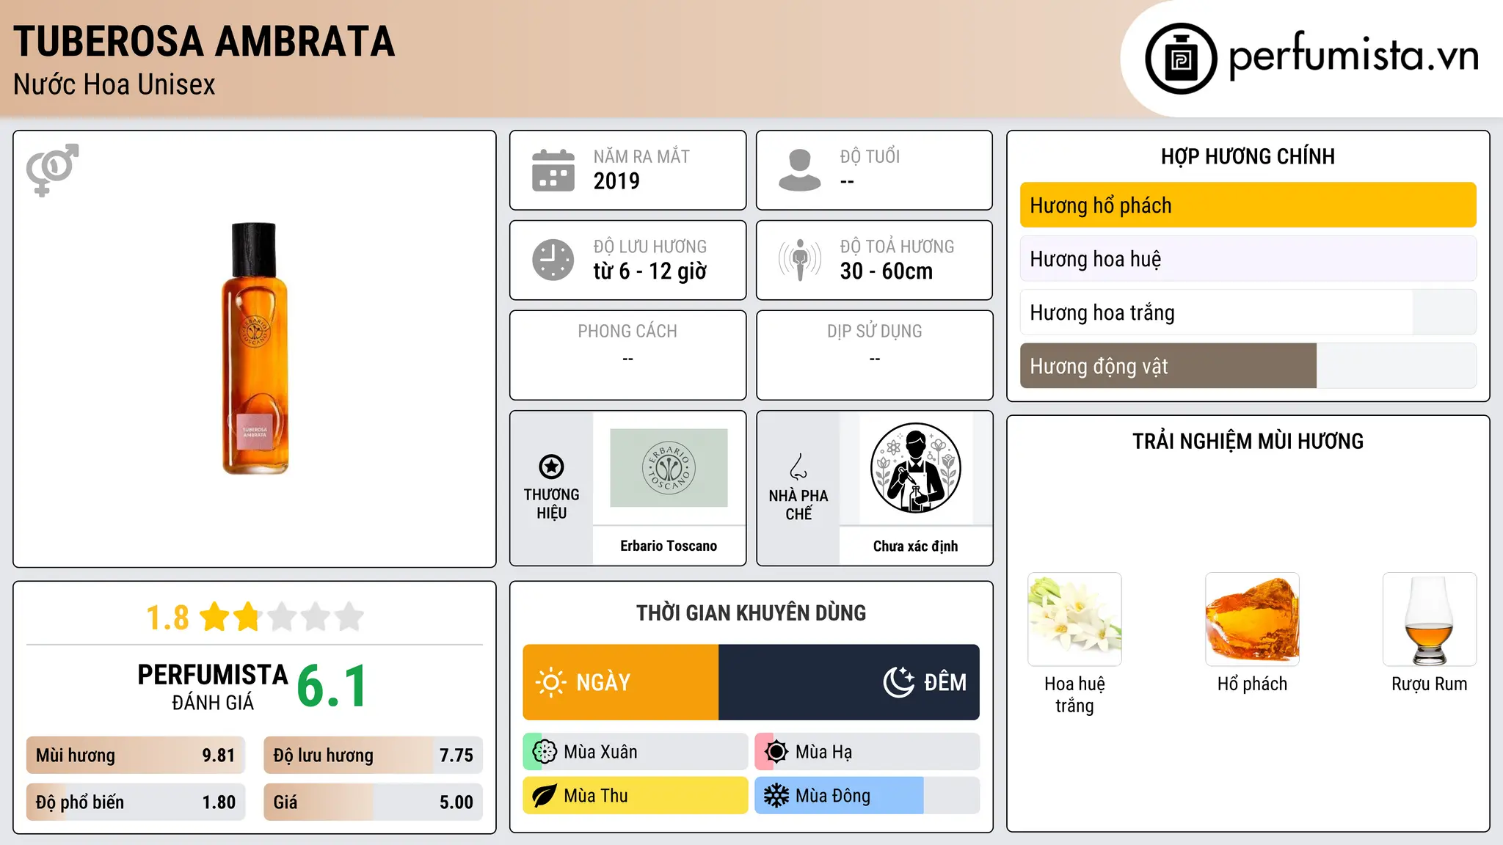Click the Hương hổ phách accord bar
This screenshot has width=1503, height=845.
[x=1248, y=205]
